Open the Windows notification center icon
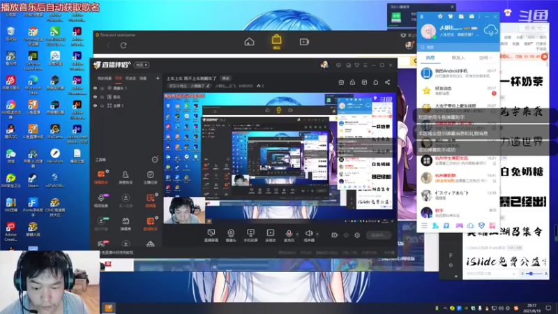This screenshot has height=314, width=558. (x=548, y=308)
